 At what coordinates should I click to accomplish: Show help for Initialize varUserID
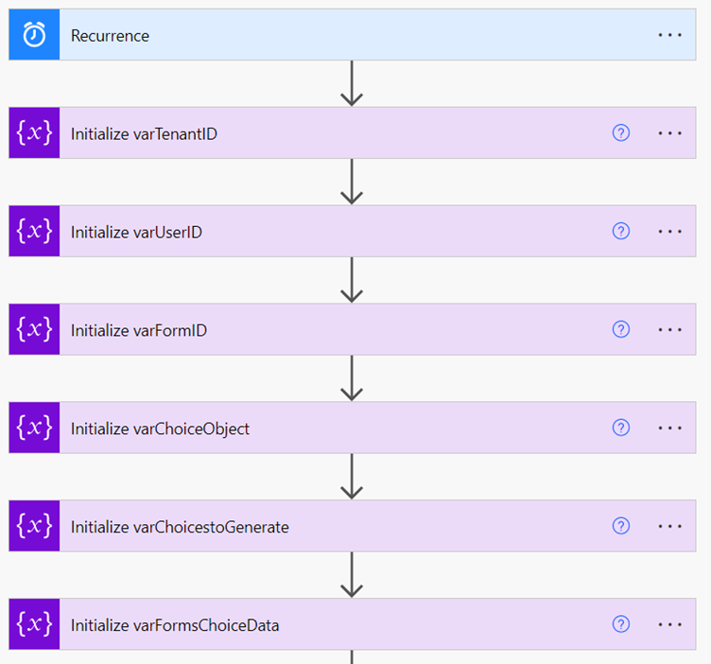pyautogui.click(x=621, y=232)
